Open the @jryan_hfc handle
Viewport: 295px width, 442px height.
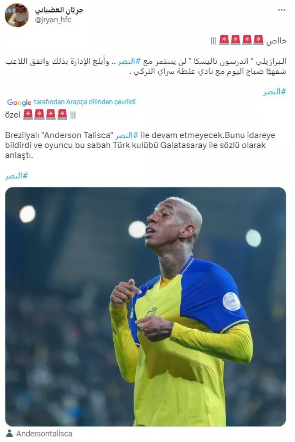pos(53,20)
